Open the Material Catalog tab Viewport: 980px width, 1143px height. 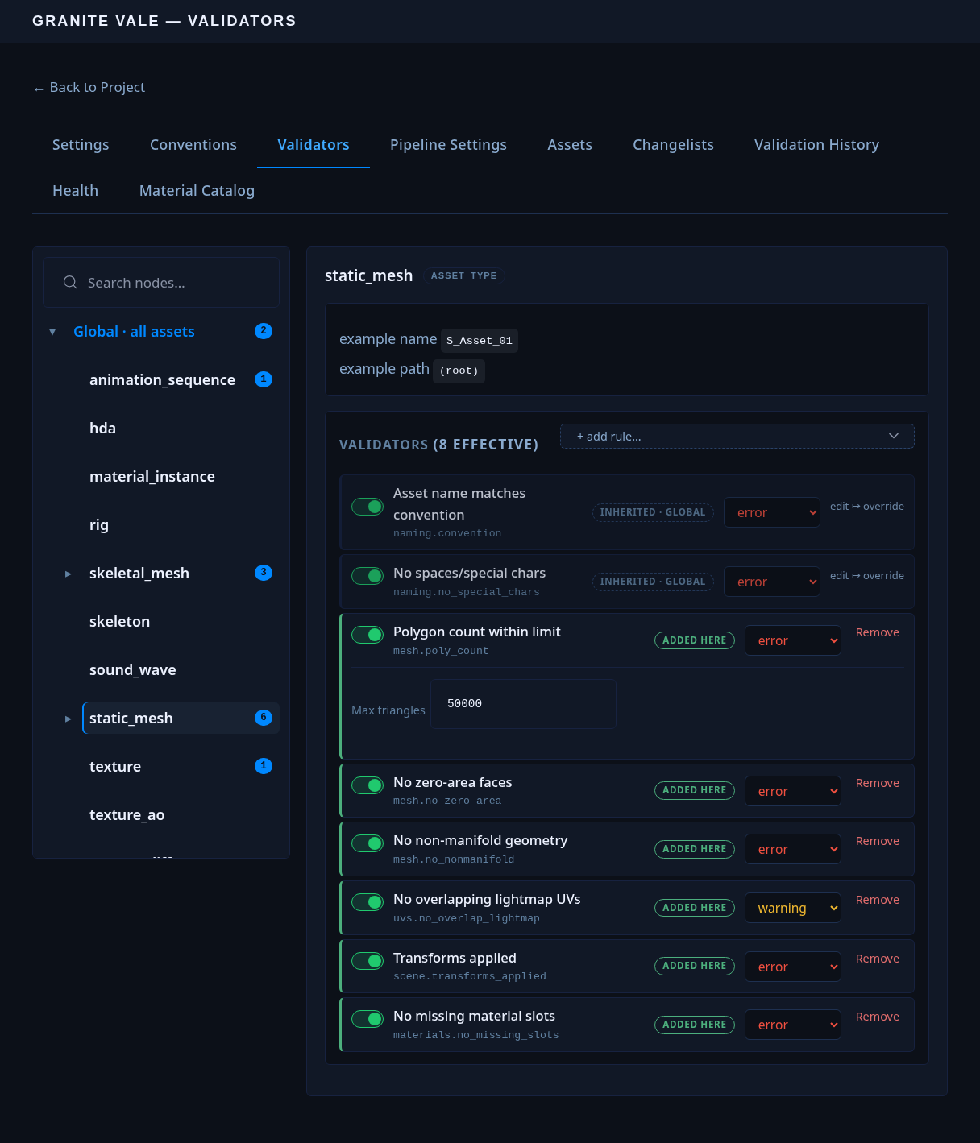(x=197, y=191)
